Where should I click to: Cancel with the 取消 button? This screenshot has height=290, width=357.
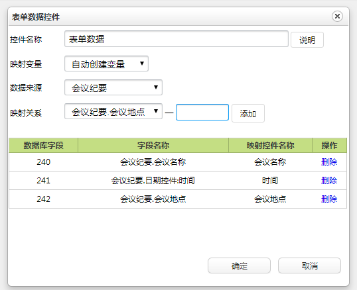[x=309, y=266]
